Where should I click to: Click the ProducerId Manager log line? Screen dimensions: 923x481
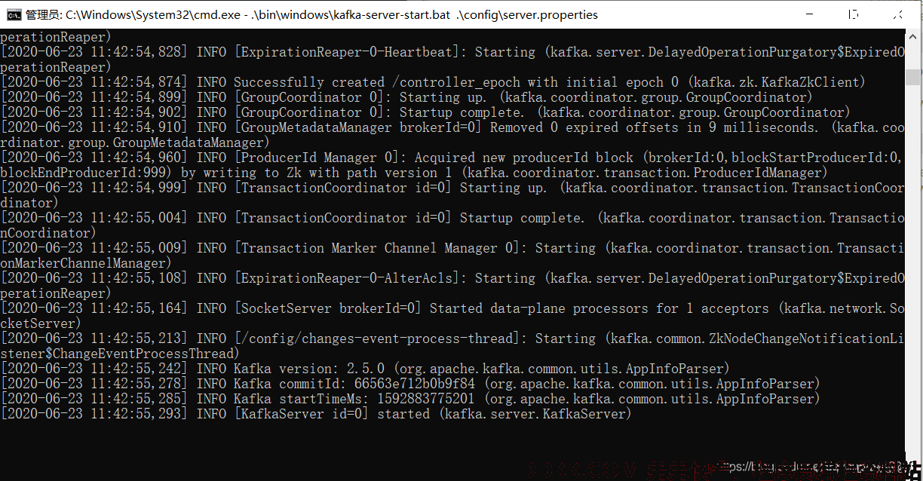452,165
